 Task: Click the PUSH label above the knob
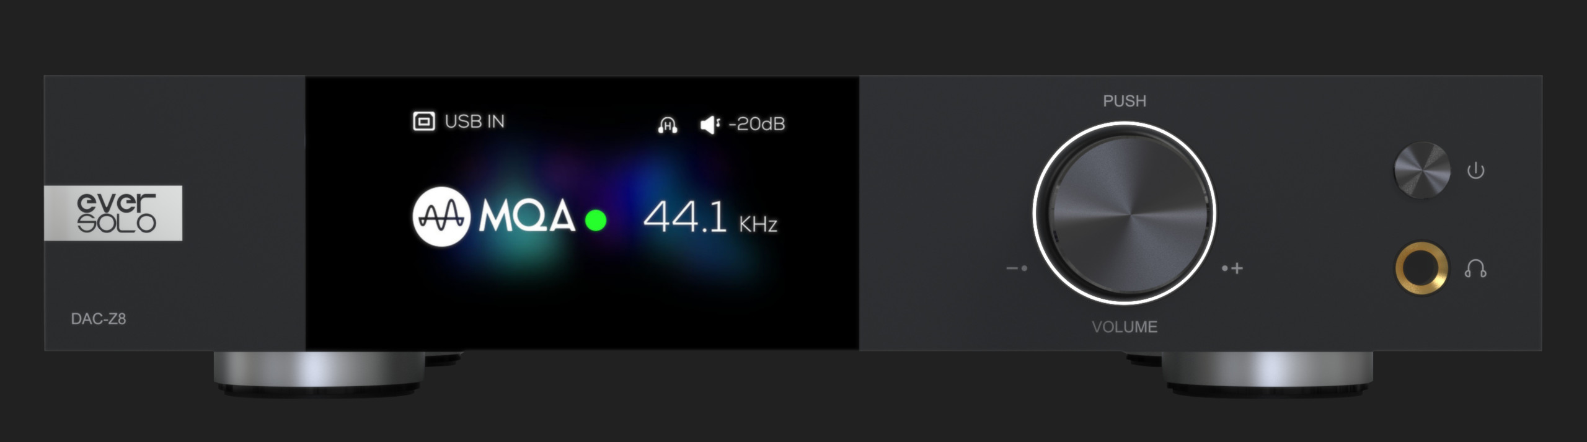pos(1125,101)
